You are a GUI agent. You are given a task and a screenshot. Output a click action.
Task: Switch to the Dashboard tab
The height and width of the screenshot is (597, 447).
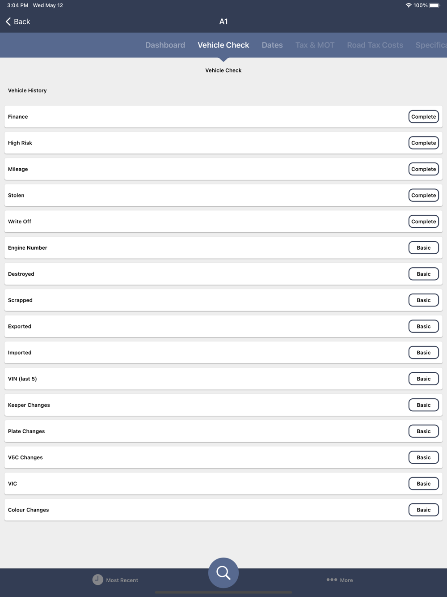[x=165, y=45]
